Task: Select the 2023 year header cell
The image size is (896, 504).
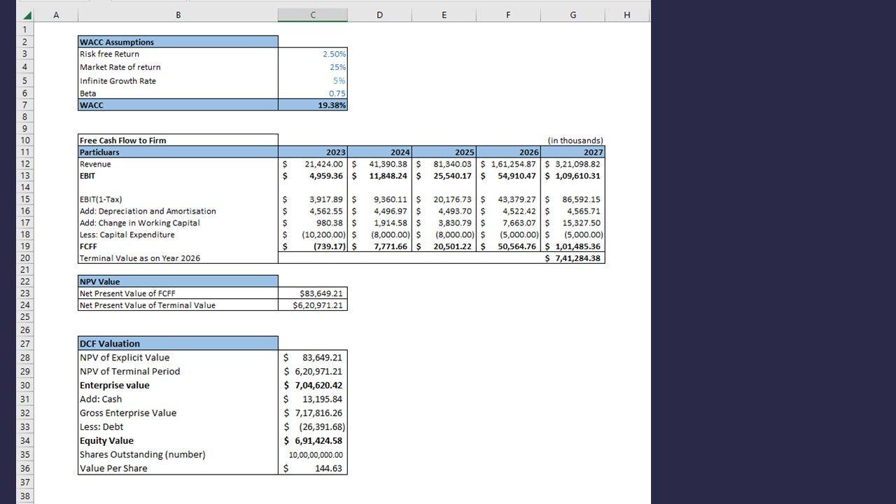Action: click(x=313, y=152)
